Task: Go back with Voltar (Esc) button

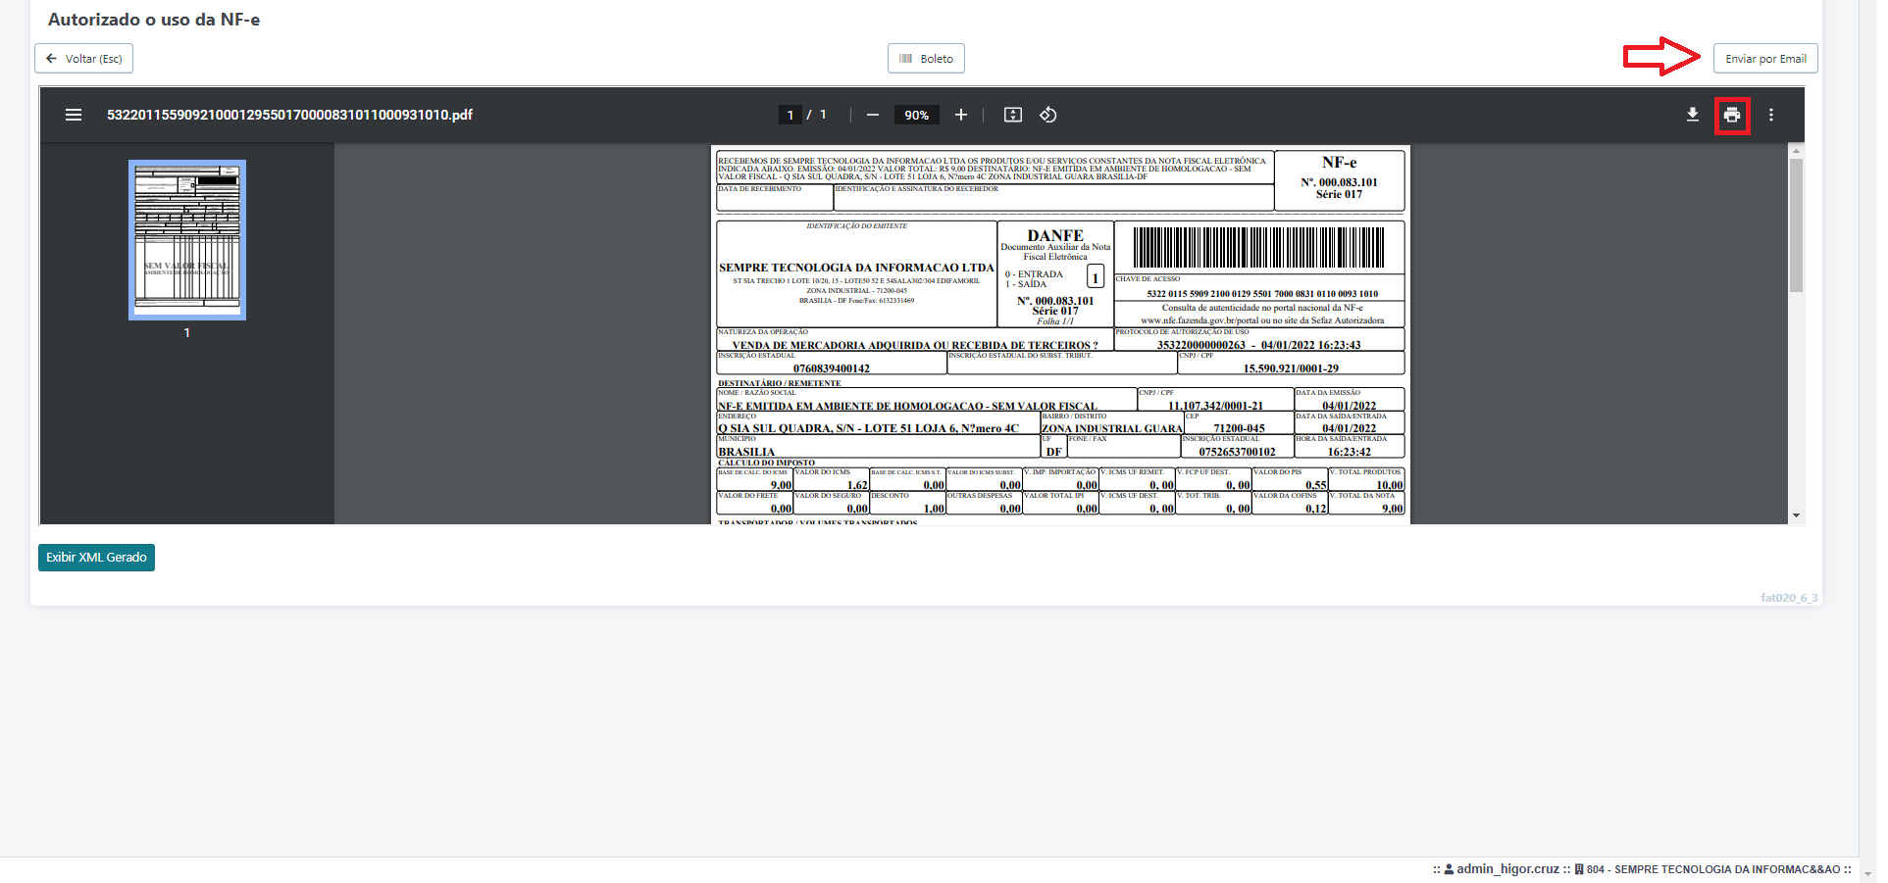Action: 84,59
